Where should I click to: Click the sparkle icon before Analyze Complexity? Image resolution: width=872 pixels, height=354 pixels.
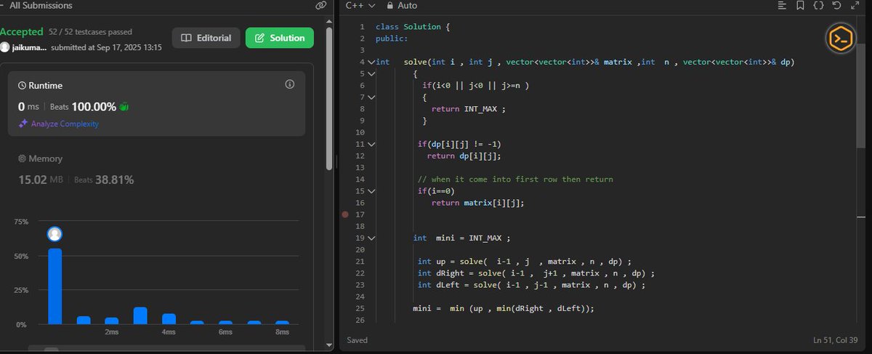click(x=23, y=124)
